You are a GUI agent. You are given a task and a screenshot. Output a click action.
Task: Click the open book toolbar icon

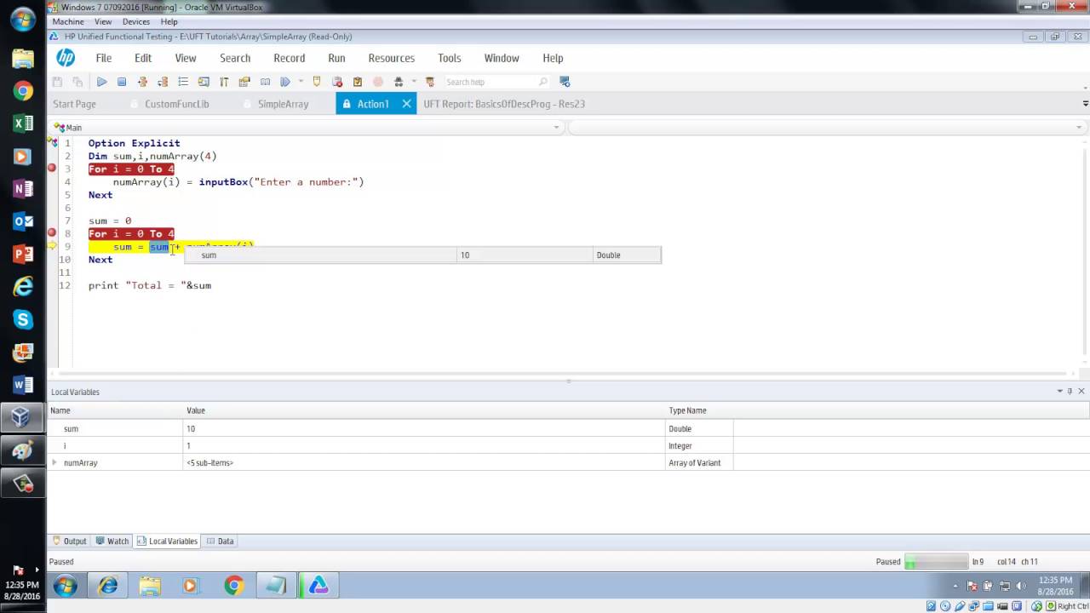265,82
